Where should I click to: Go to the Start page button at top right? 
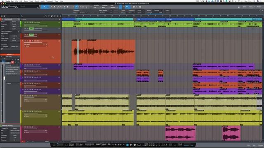point(245,7)
